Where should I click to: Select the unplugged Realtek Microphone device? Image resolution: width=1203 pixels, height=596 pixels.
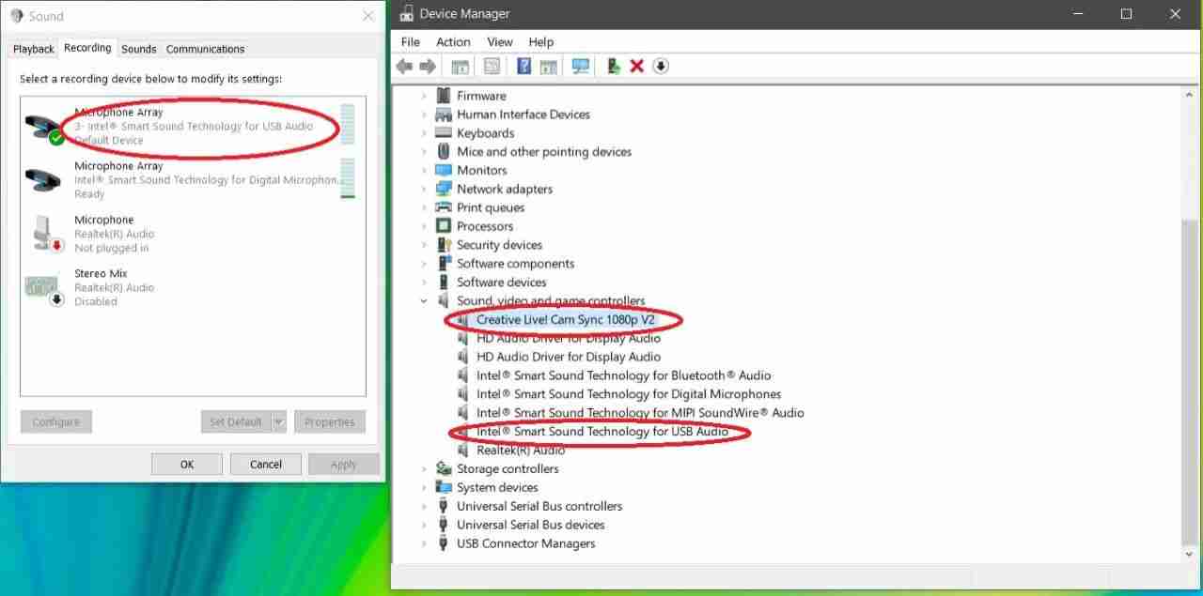click(x=141, y=233)
